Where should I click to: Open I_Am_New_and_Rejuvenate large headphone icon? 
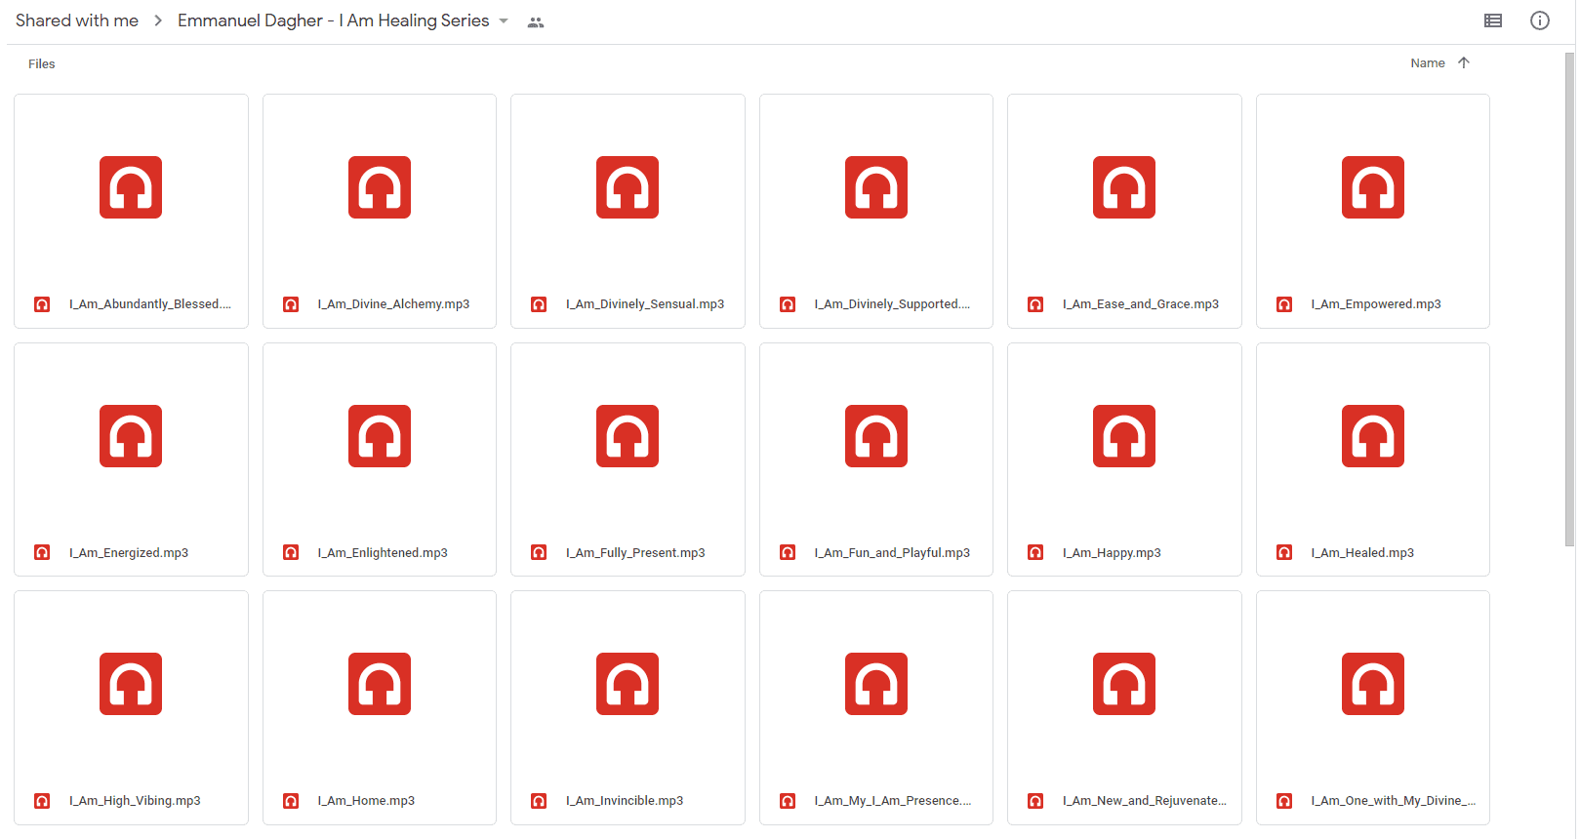click(x=1124, y=684)
